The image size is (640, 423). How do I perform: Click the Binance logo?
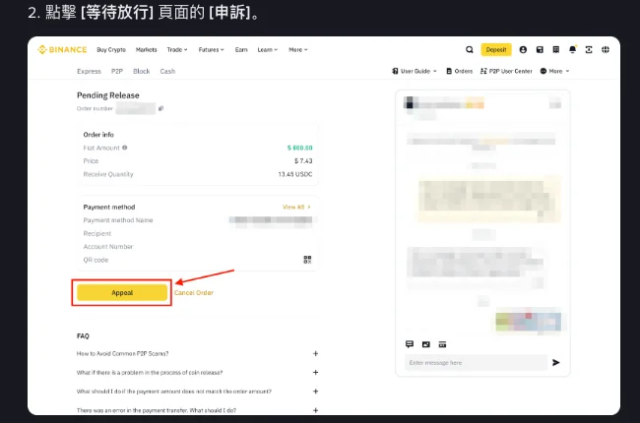pos(62,50)
